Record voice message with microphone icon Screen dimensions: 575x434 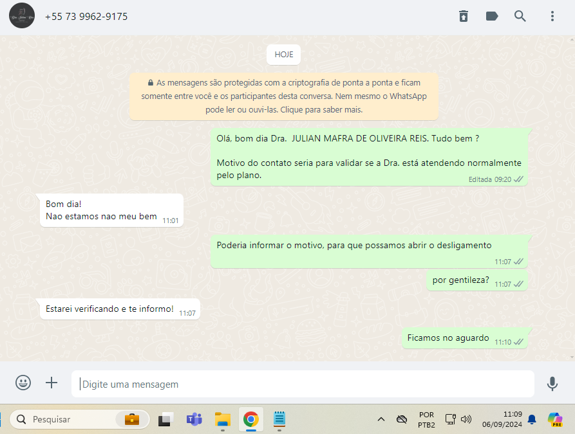point(552,384)
